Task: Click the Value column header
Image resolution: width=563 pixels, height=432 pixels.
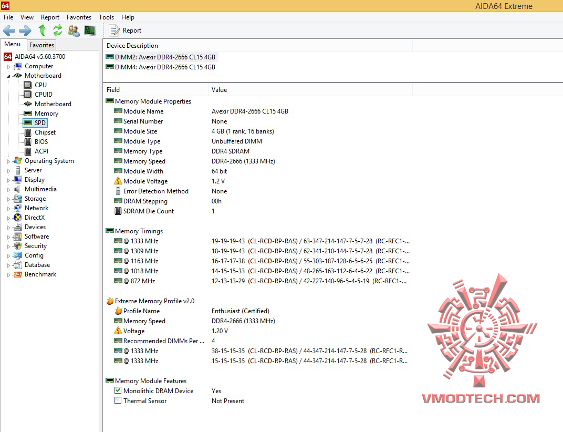Action: point(310,90)
